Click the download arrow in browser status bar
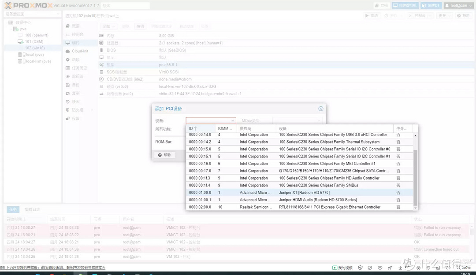This screenshot has height=275, width=476. 400,268
